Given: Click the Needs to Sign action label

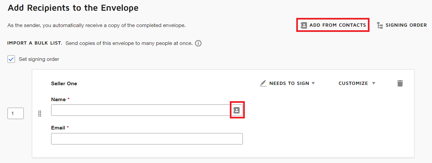Looking at the screenshot, I should tap(289, 83).
